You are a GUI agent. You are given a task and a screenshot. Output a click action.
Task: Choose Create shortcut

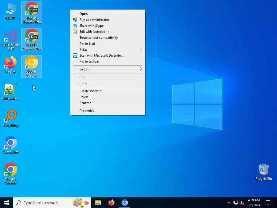[108, 91]
